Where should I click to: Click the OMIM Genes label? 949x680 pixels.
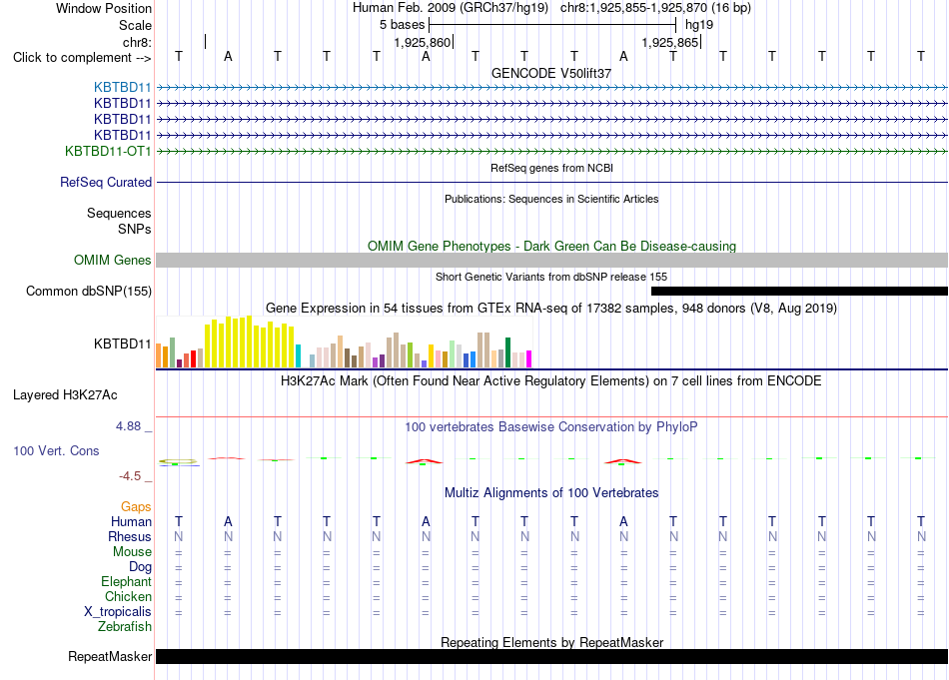pyautogui.click(x=113, y=261)
